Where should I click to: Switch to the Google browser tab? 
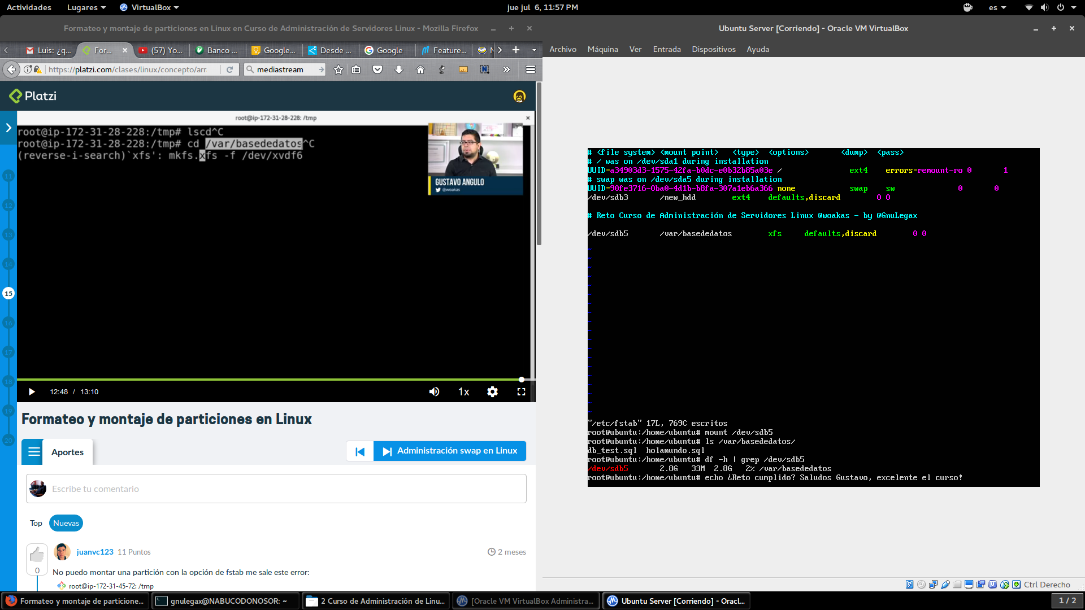tap(384, 50)
